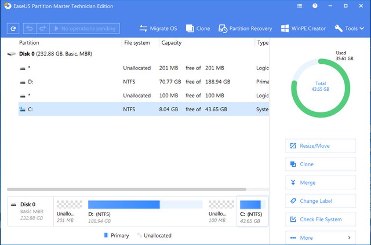Viewport: 371px width, 245px height.
Task: Click NTFS file system cell for D:
Action: click(x=129, y=82)
